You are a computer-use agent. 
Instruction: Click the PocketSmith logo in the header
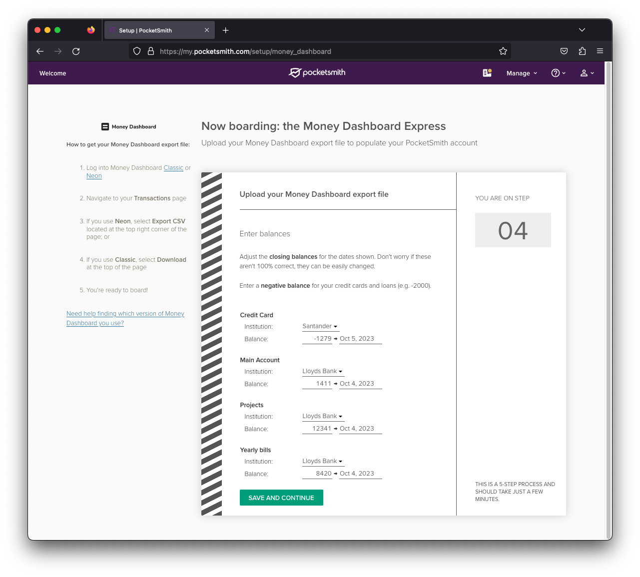coord(316,72)
